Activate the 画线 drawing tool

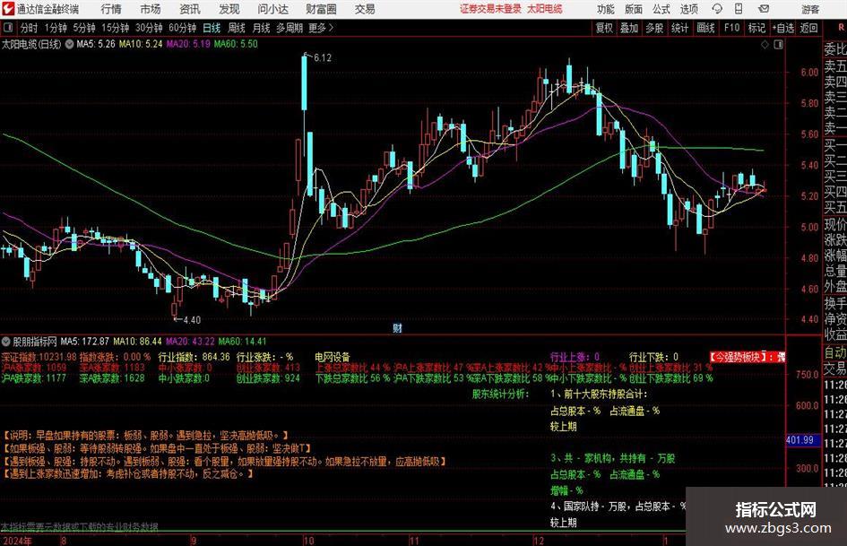(x=705, y=28)
